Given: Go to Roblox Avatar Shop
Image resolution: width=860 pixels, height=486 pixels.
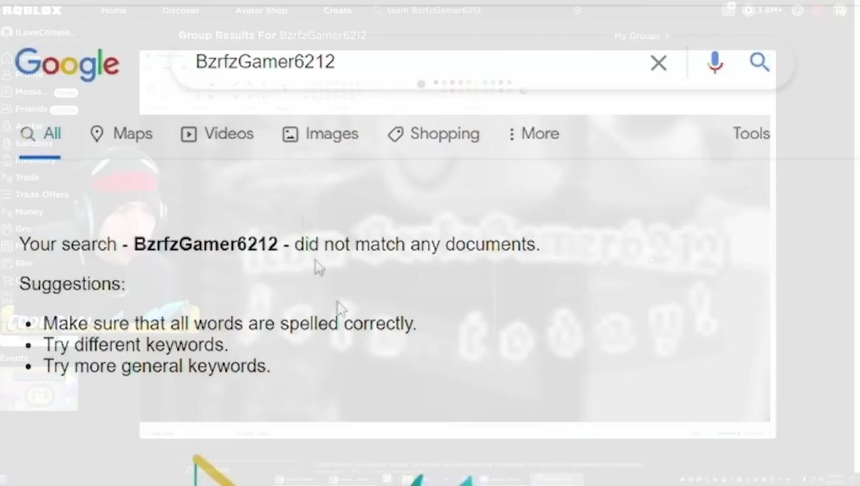Looking at the screenshot, I should 261,10.
